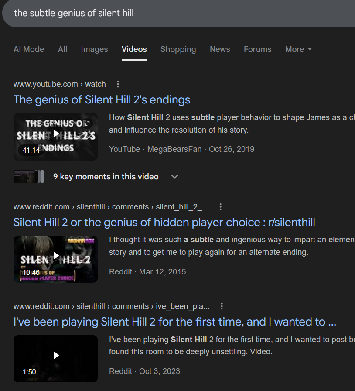The height and width of the screenshot is (391, 355).
Task: Switch to the Shopping tab
Action: click(178, 49)
